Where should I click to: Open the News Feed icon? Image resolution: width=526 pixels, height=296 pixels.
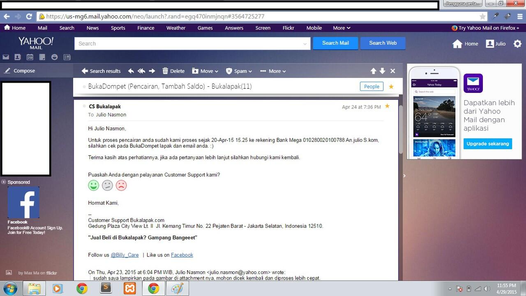tap(67, 57)
